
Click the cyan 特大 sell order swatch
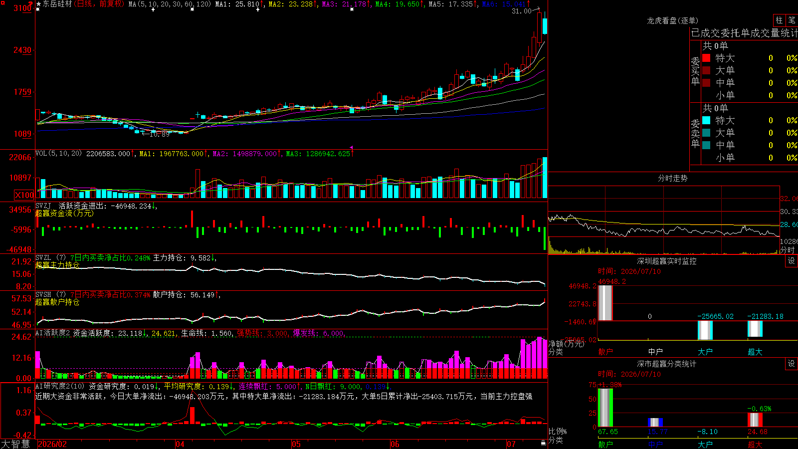[706, 120]
